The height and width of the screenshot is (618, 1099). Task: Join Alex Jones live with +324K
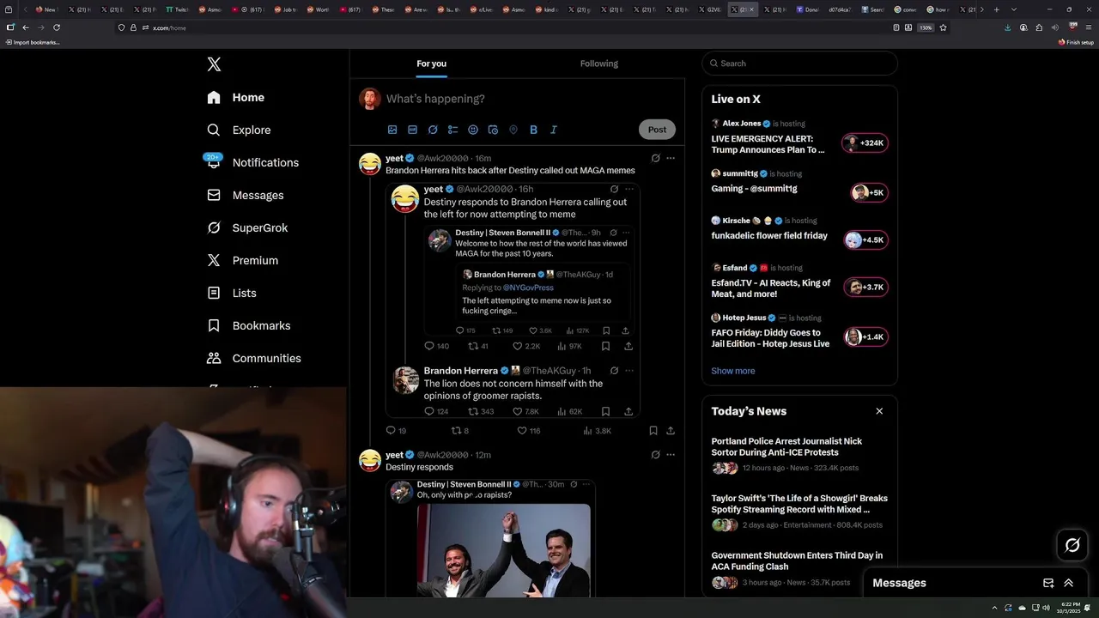tap(865, 143)
